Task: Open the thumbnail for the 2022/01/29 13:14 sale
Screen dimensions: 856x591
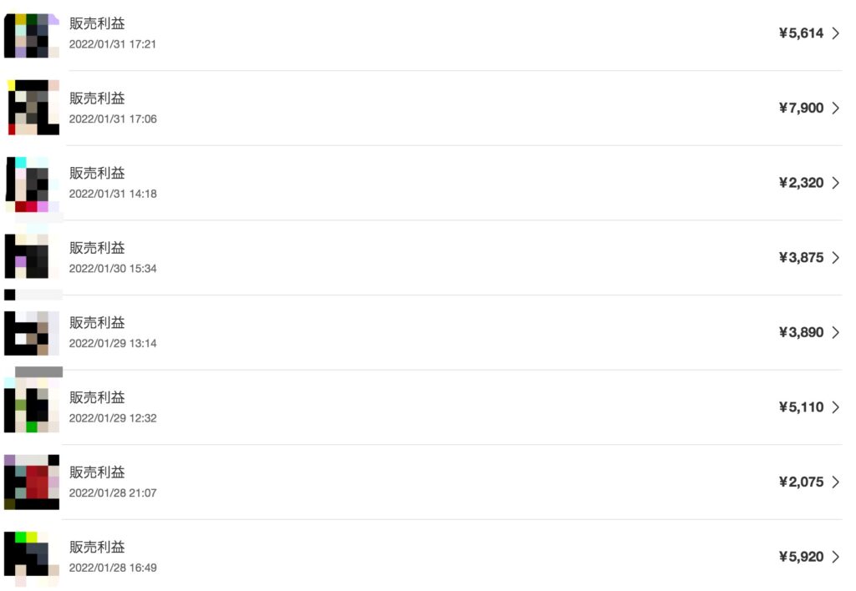Action: [32, 332]
